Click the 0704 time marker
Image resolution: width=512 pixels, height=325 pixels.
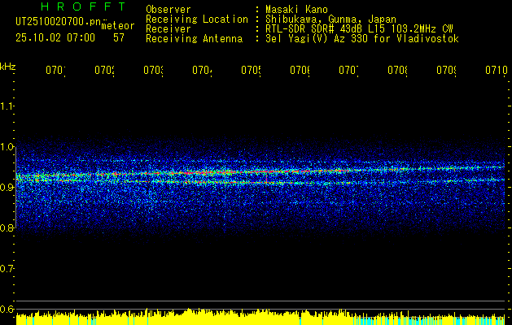pos(202,71)
